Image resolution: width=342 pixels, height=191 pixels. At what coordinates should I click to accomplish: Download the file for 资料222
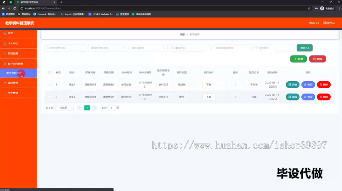point(209,85)
